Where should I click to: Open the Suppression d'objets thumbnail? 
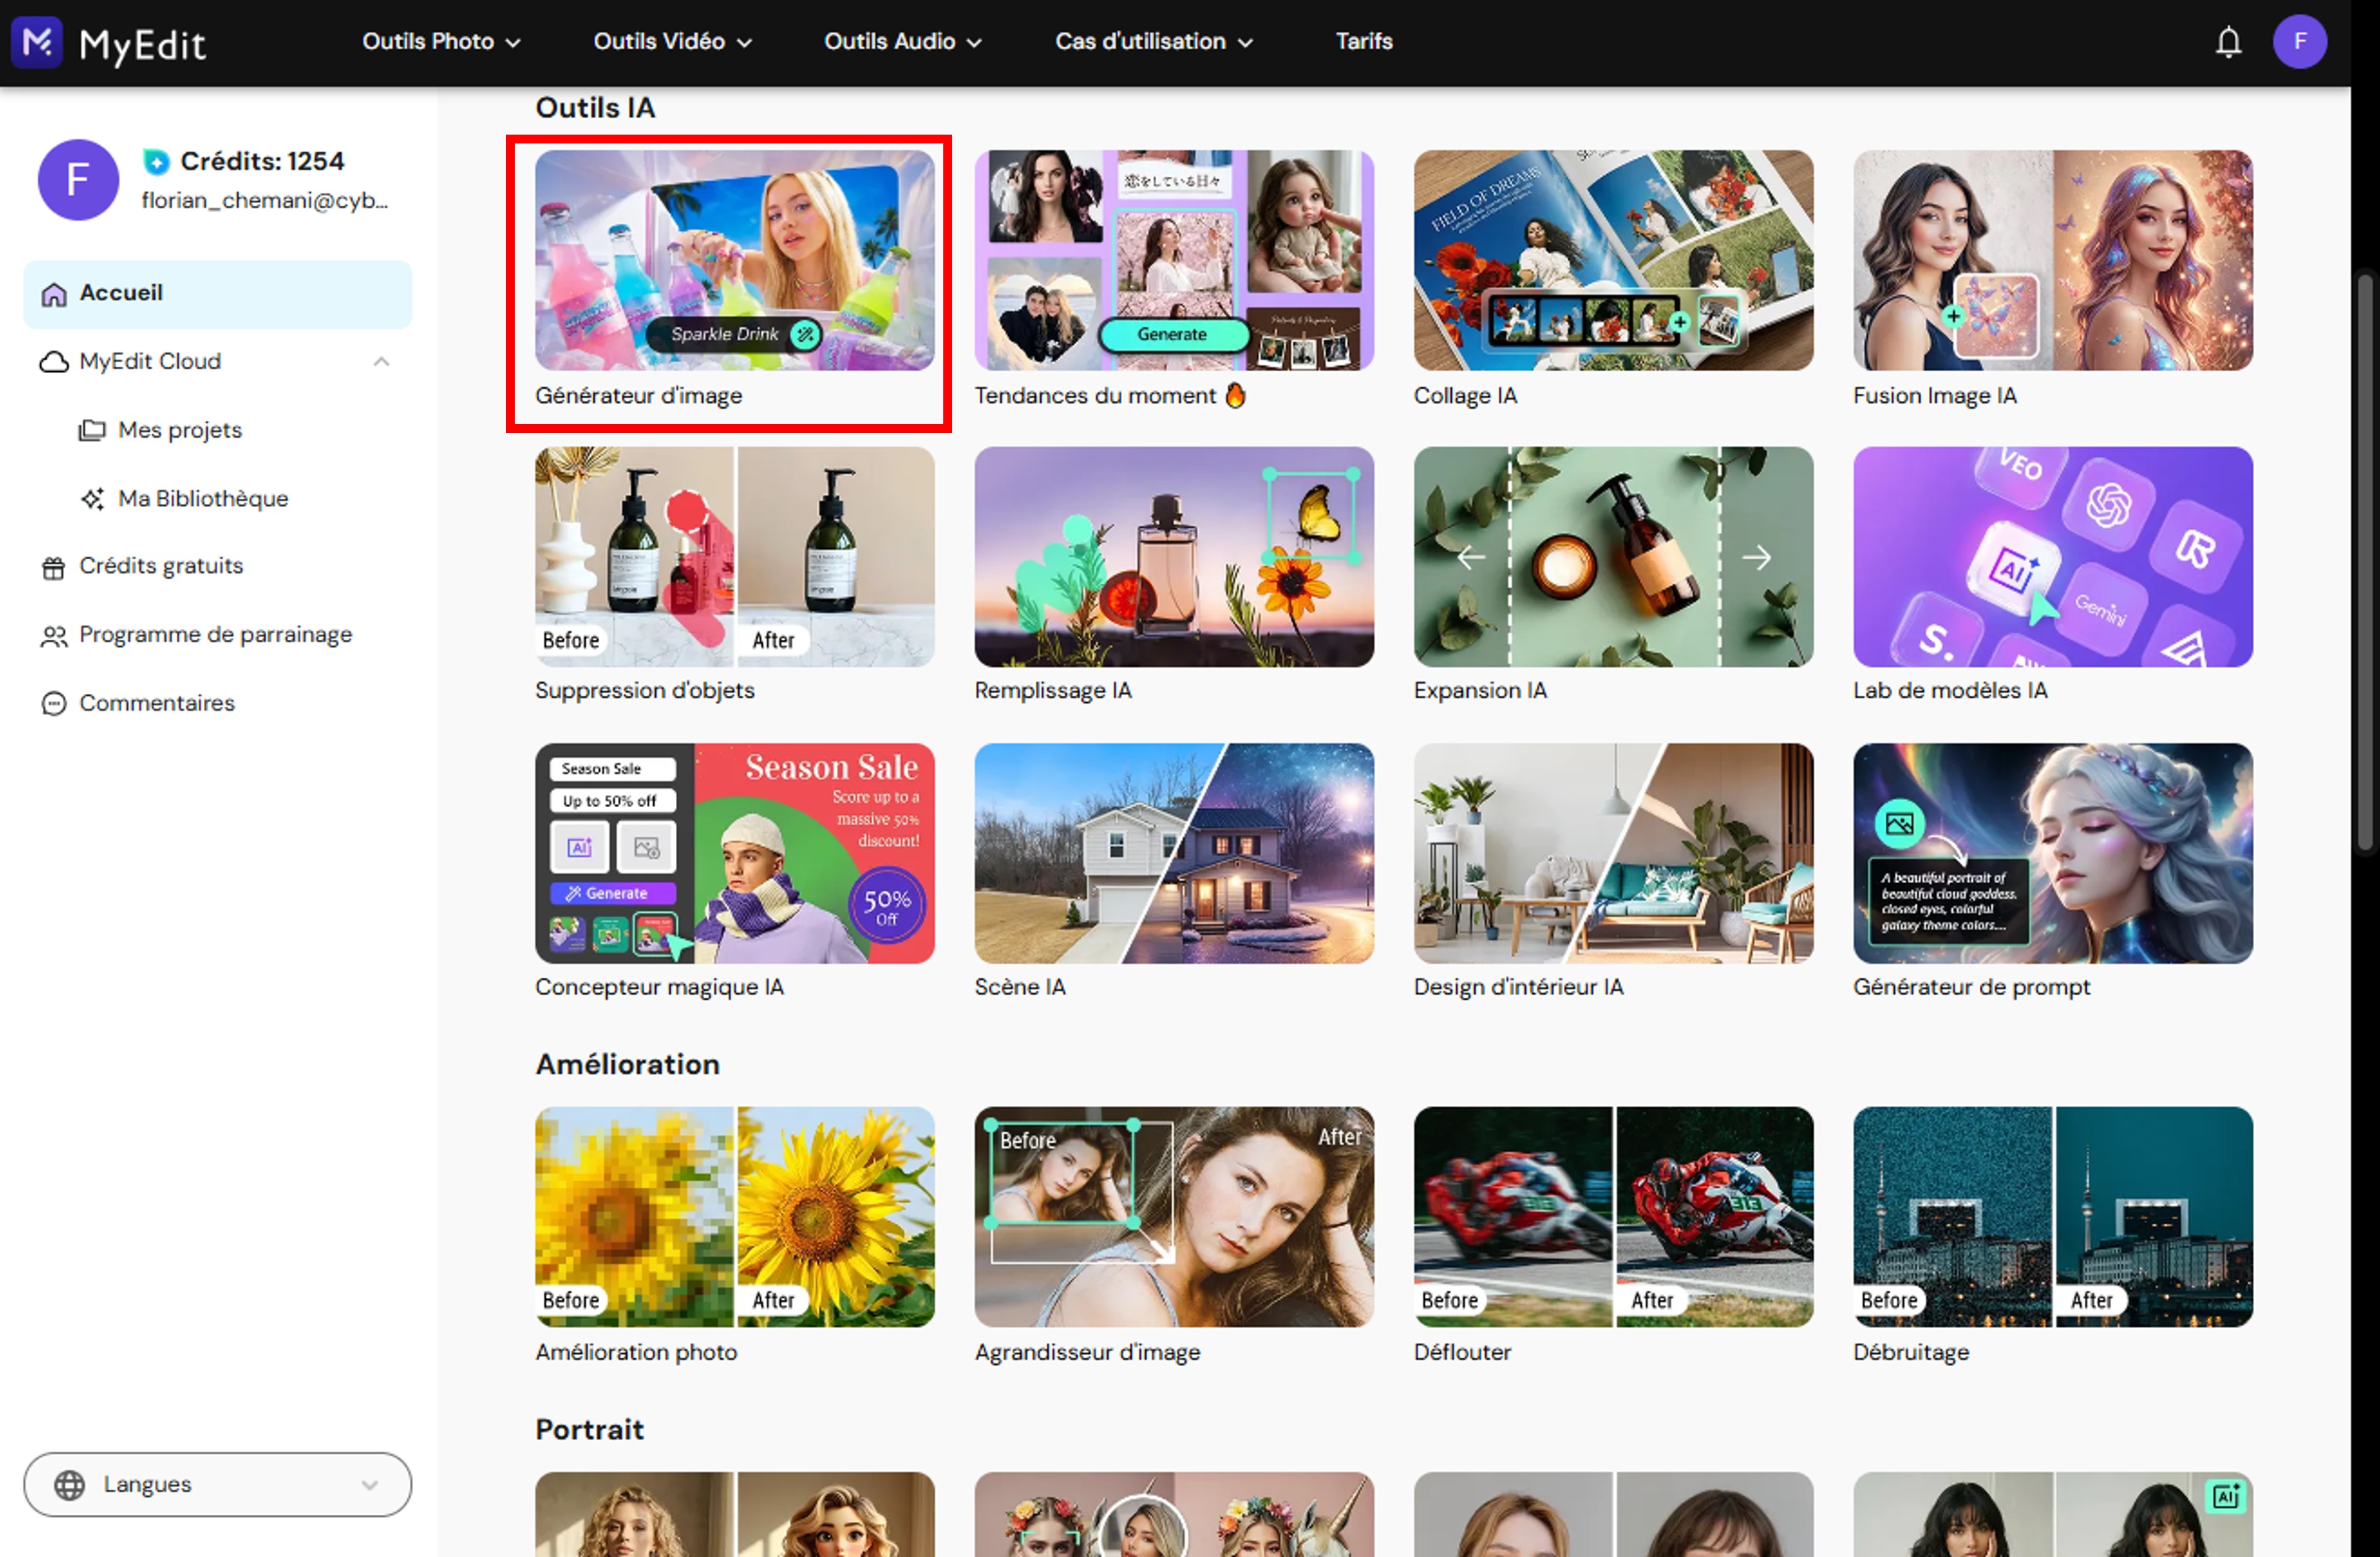click(x=735, y=557)
